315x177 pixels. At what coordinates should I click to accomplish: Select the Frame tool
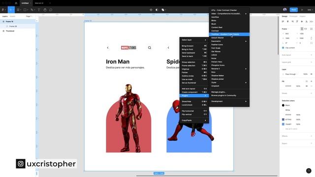click(18, 10)
